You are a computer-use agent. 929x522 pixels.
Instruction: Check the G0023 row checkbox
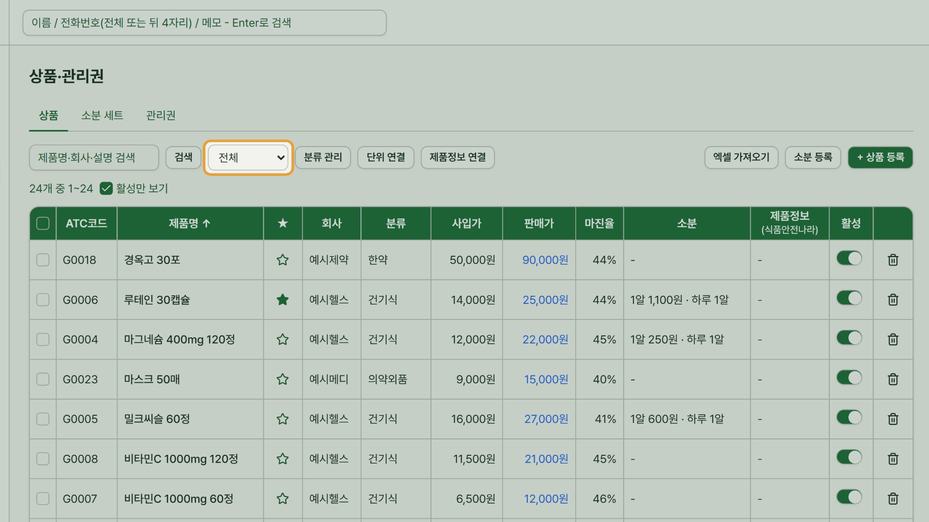point(43,379)
